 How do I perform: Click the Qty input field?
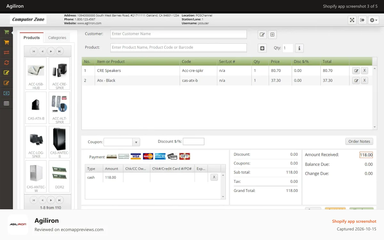pos(288,48)
